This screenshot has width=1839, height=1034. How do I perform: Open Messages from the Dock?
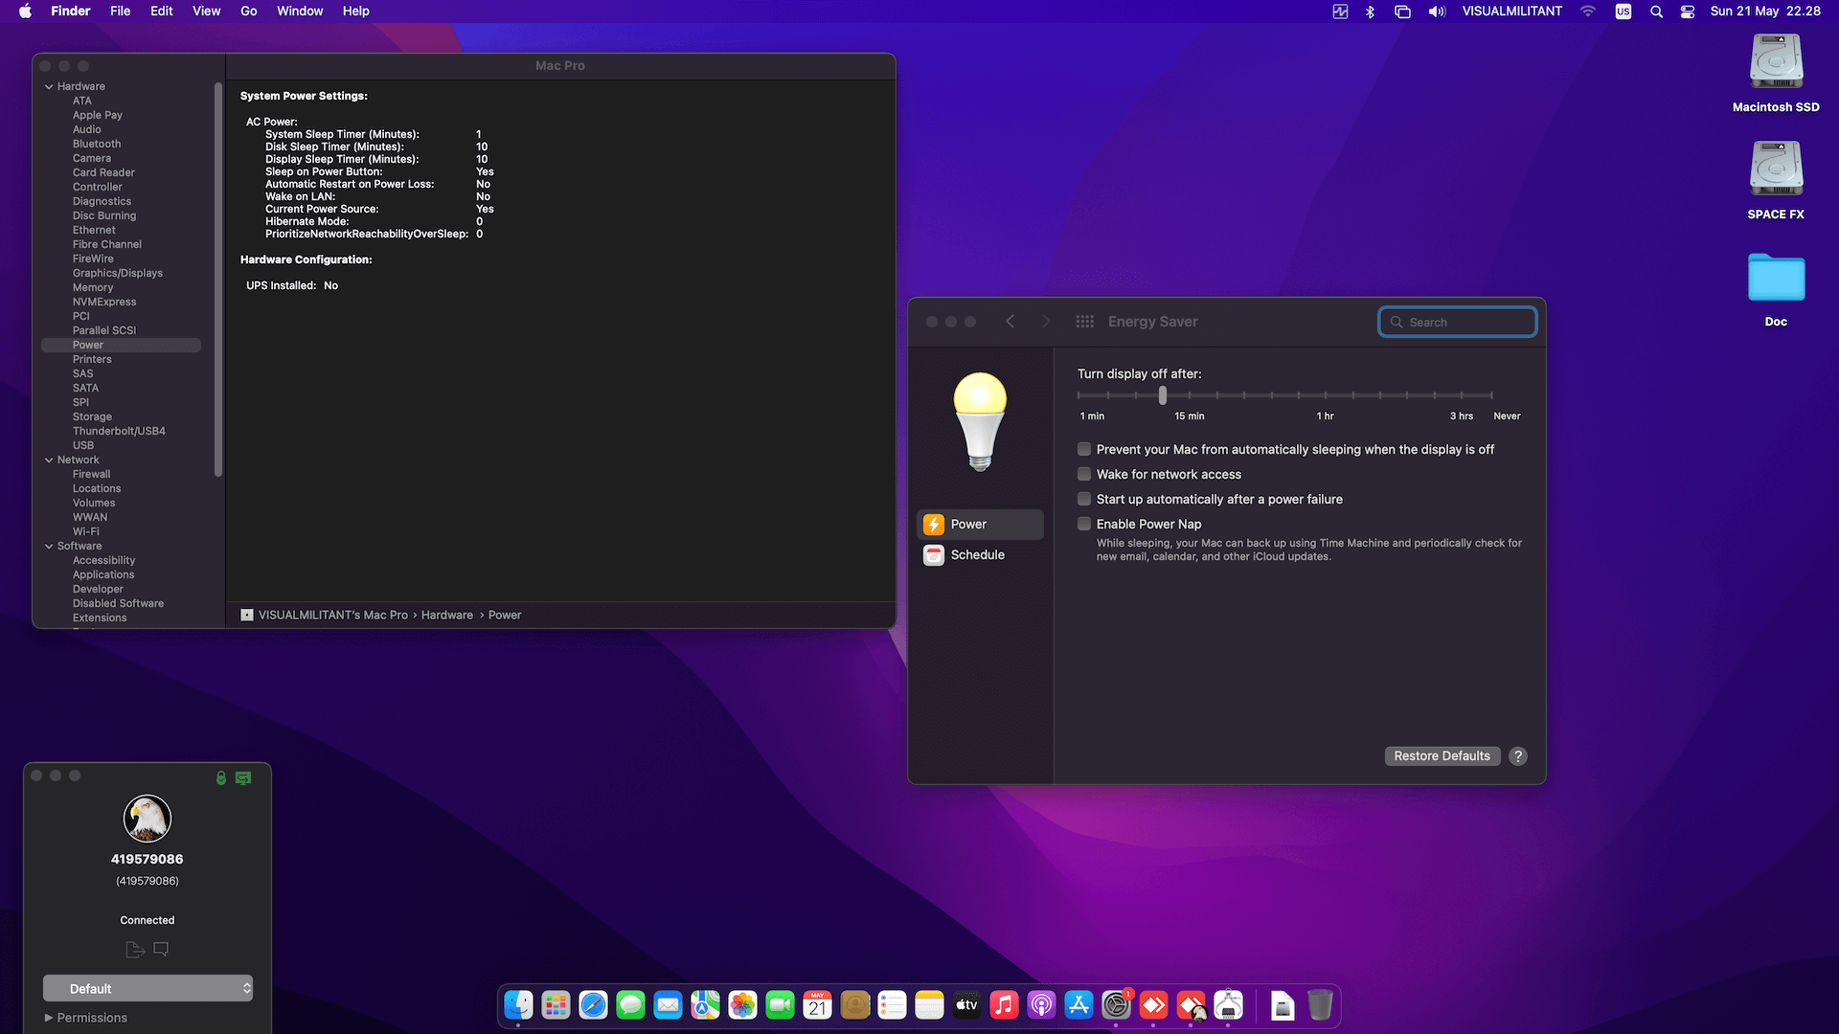[630, 1005]
